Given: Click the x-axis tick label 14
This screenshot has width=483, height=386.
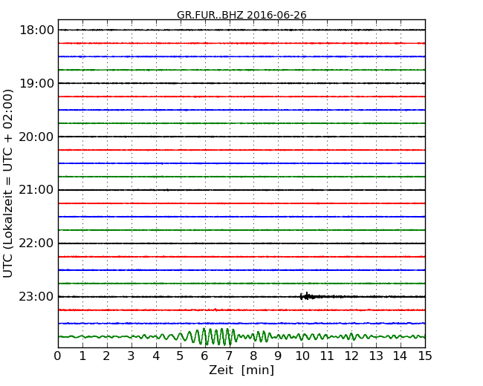Looking at the screenshot, I should coord(401,356).
